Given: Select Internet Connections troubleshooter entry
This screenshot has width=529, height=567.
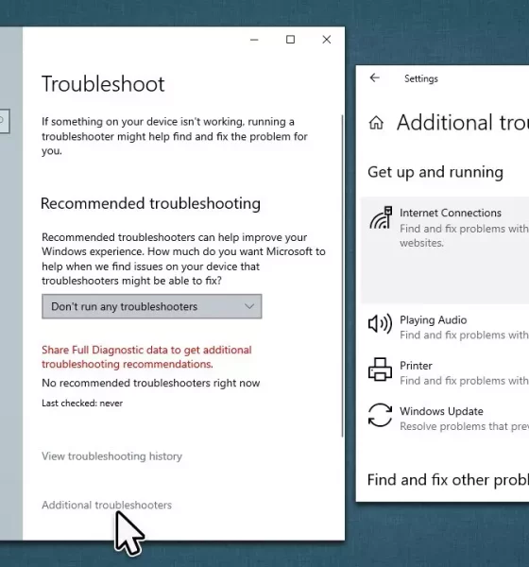Looking at the screenshot, I should click(x=445, y=250).
